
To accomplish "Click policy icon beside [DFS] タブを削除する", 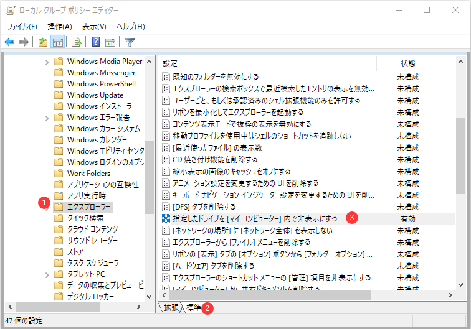I will [x=166, y=207].
